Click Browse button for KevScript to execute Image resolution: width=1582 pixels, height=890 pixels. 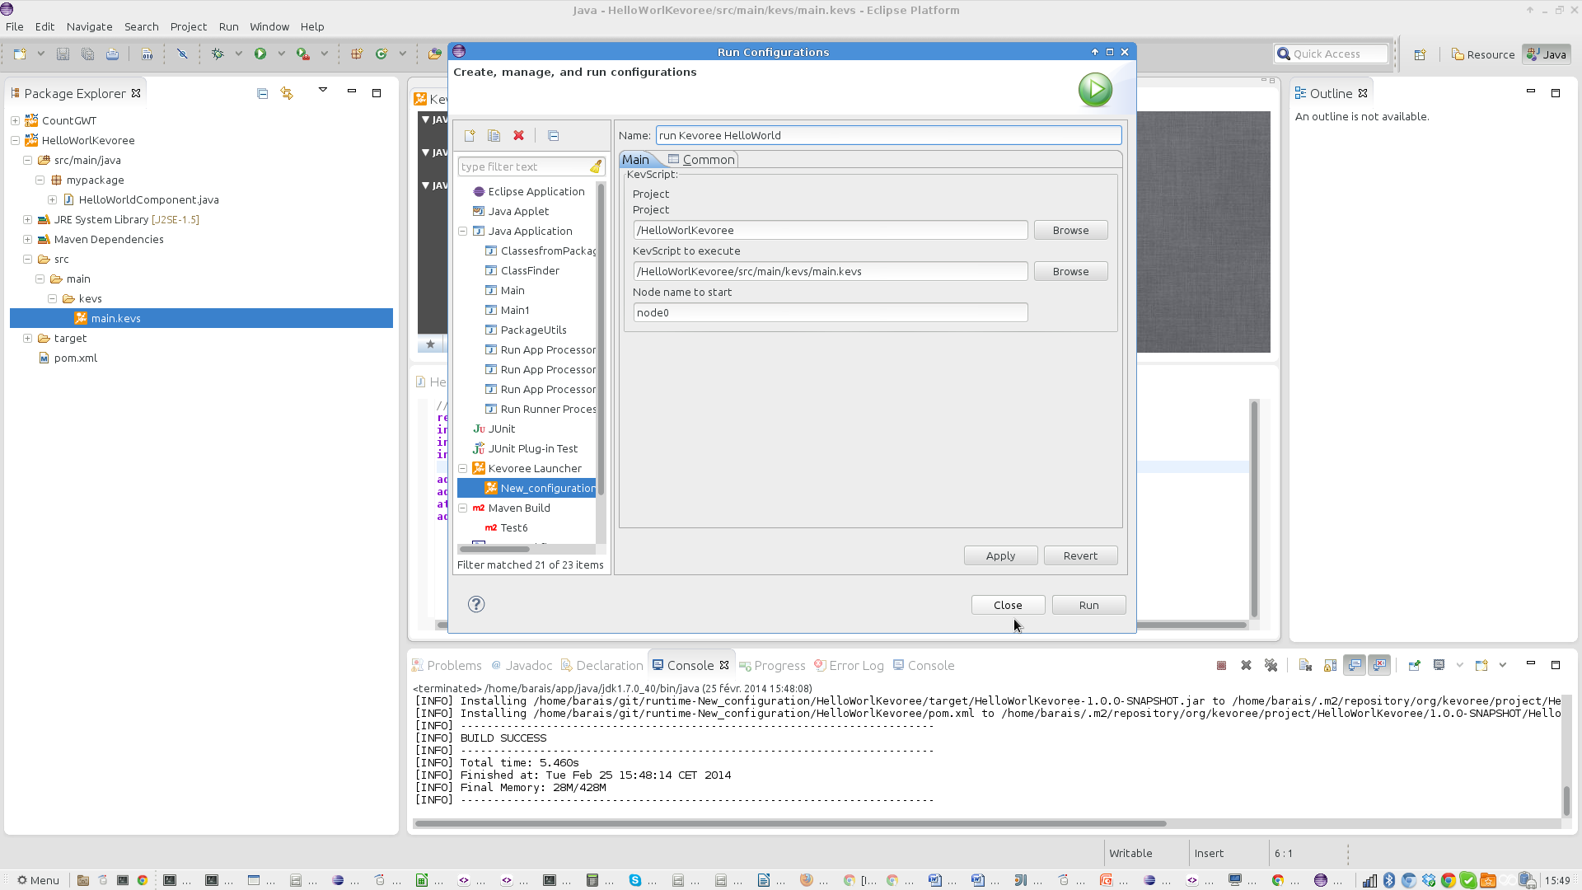(1070, 272)
